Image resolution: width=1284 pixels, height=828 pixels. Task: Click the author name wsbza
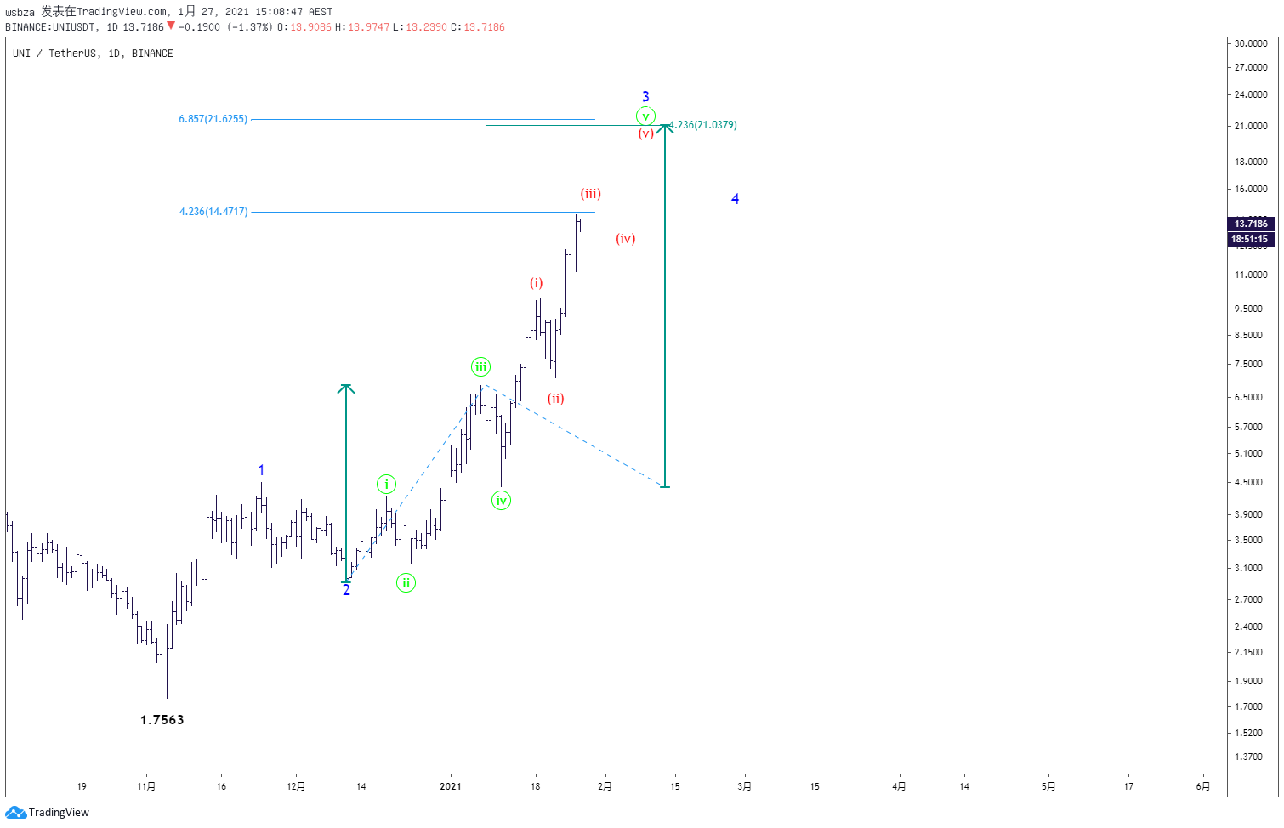pos(20,12)
